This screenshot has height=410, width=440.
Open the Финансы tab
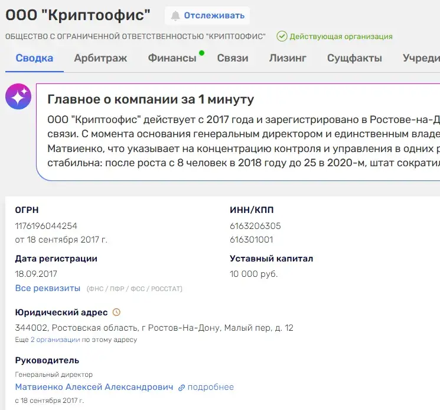pos(172,58)
